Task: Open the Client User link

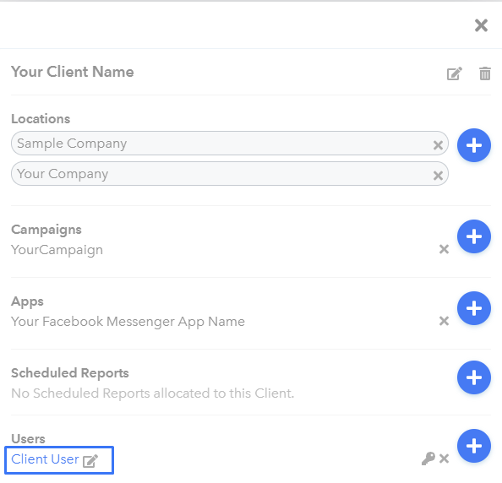Action: (x=45, y=459)
